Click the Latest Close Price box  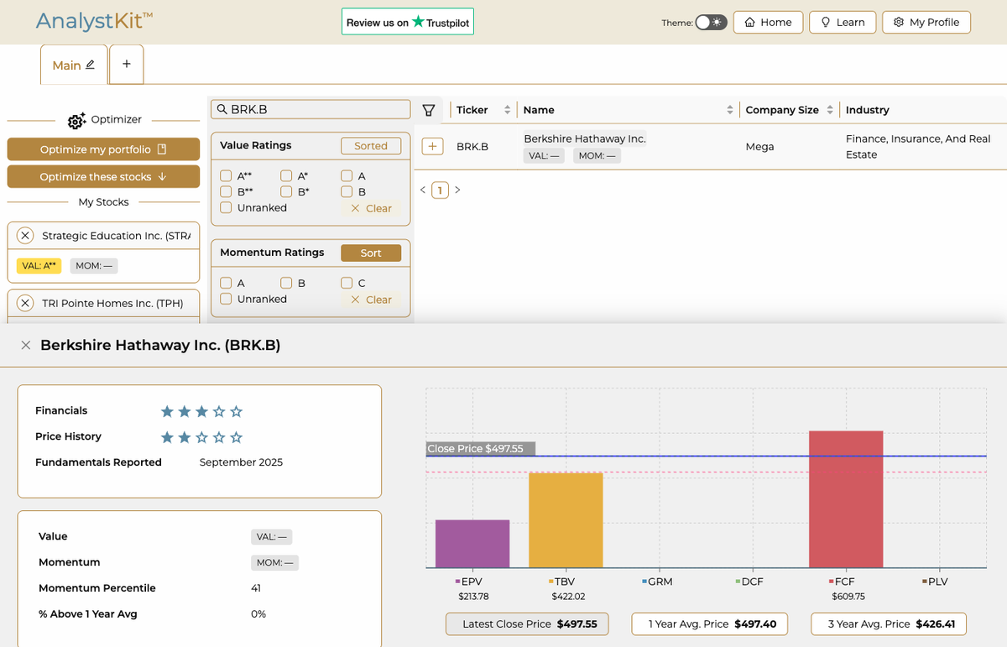point(527,624)
